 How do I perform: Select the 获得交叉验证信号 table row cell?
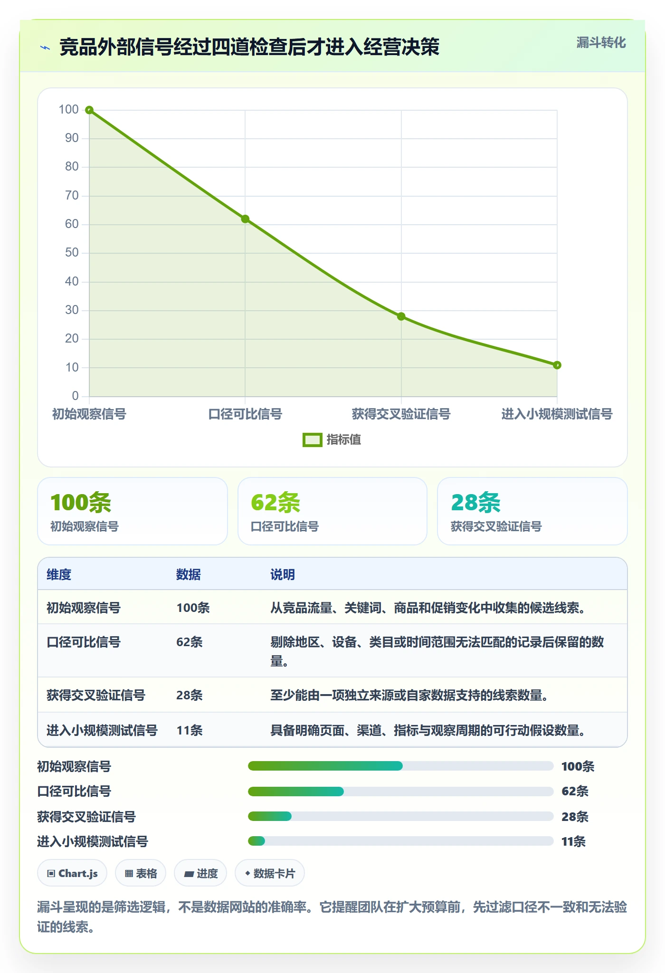click(x=96, y=696)
